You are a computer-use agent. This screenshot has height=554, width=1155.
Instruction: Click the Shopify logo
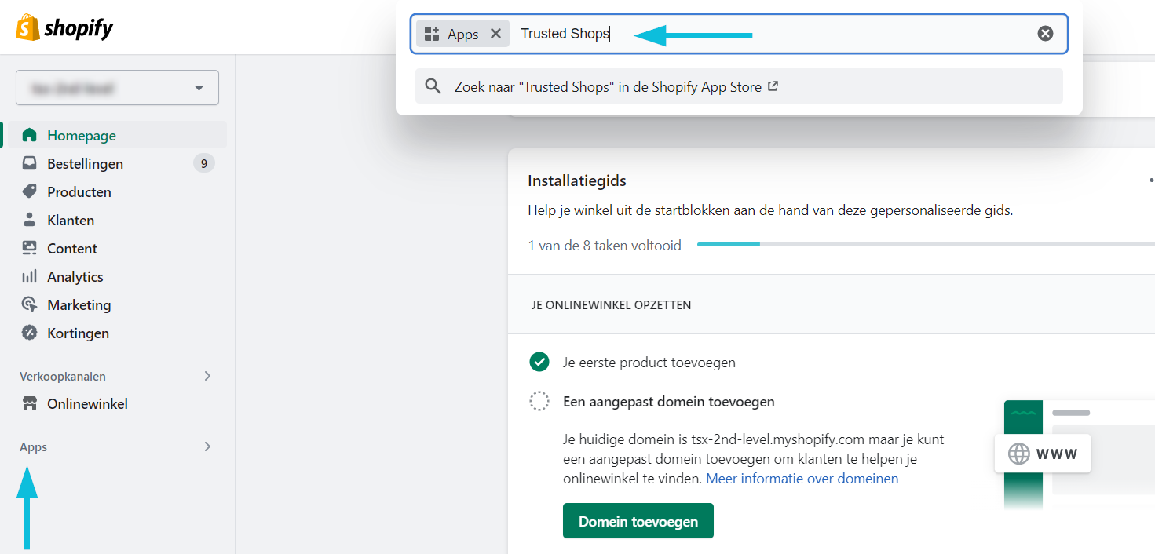tap(64, 27)
